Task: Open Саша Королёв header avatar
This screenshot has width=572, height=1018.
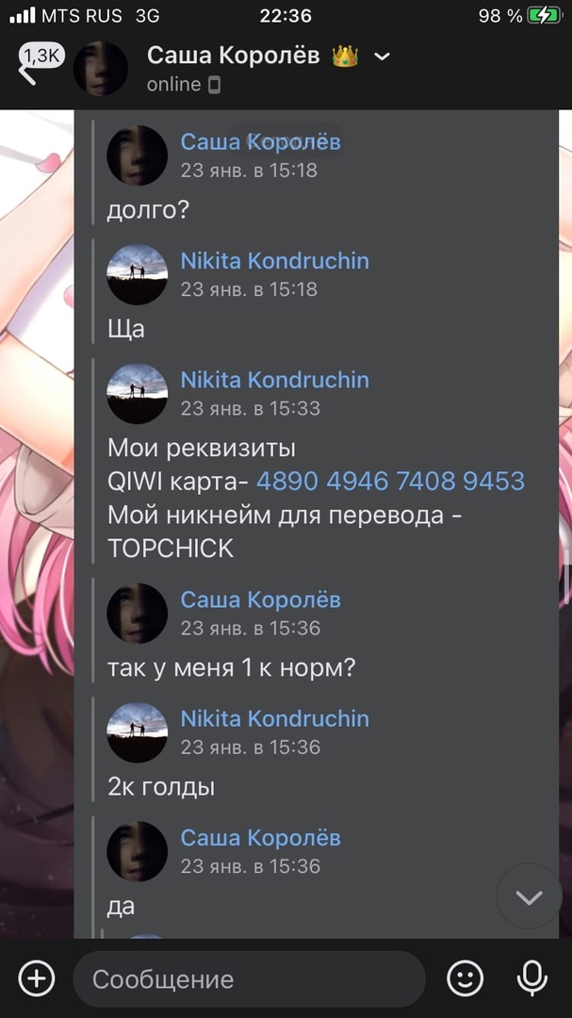Action: 100,68
